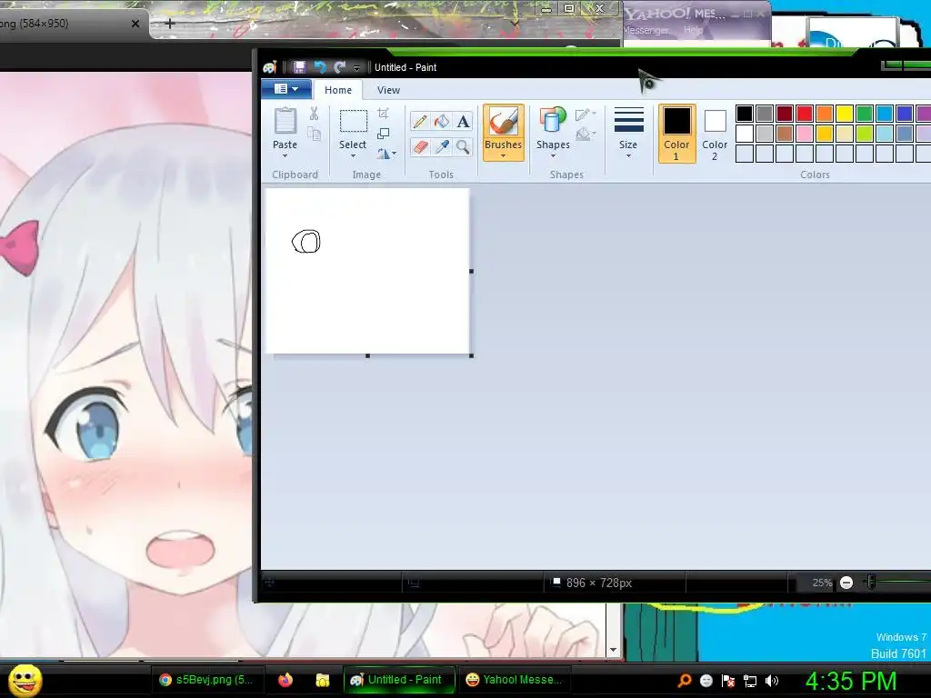The height and width of the screenshot is (698, 931).
Task: Select the Eraser tool
Action: (x=420, y=146)
